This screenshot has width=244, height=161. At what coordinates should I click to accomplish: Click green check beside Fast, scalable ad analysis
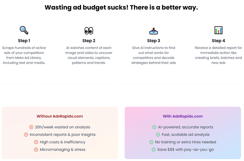158,135
